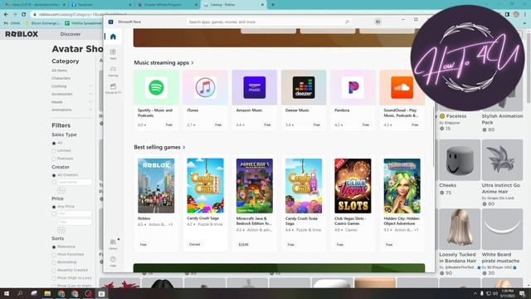The width and height of the screenshot is (531, 299).
Task: Select the Recently Created sort option
Action: (x=54, y=271)
